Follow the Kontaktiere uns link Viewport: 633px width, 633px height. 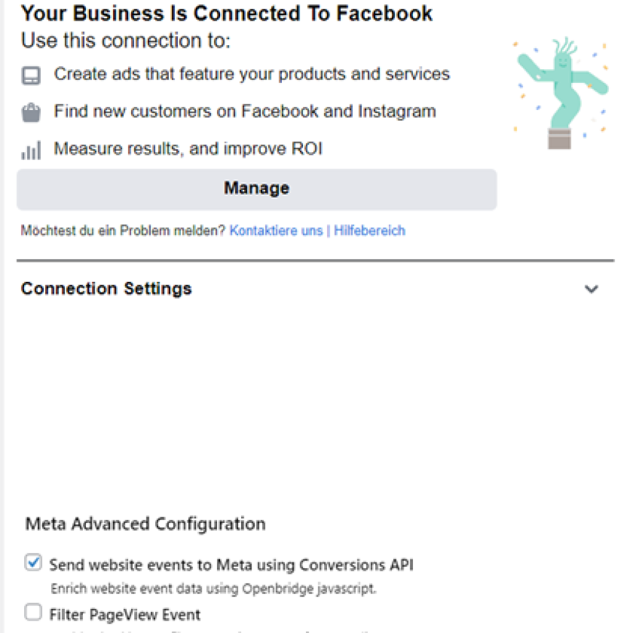tap(276, 231)
